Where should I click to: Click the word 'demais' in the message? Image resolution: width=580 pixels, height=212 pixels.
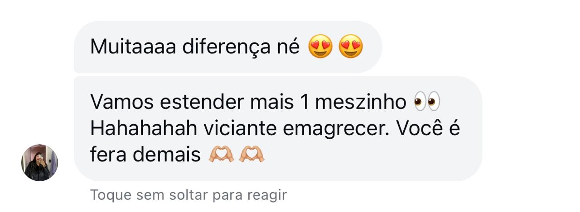coord(166,155)
